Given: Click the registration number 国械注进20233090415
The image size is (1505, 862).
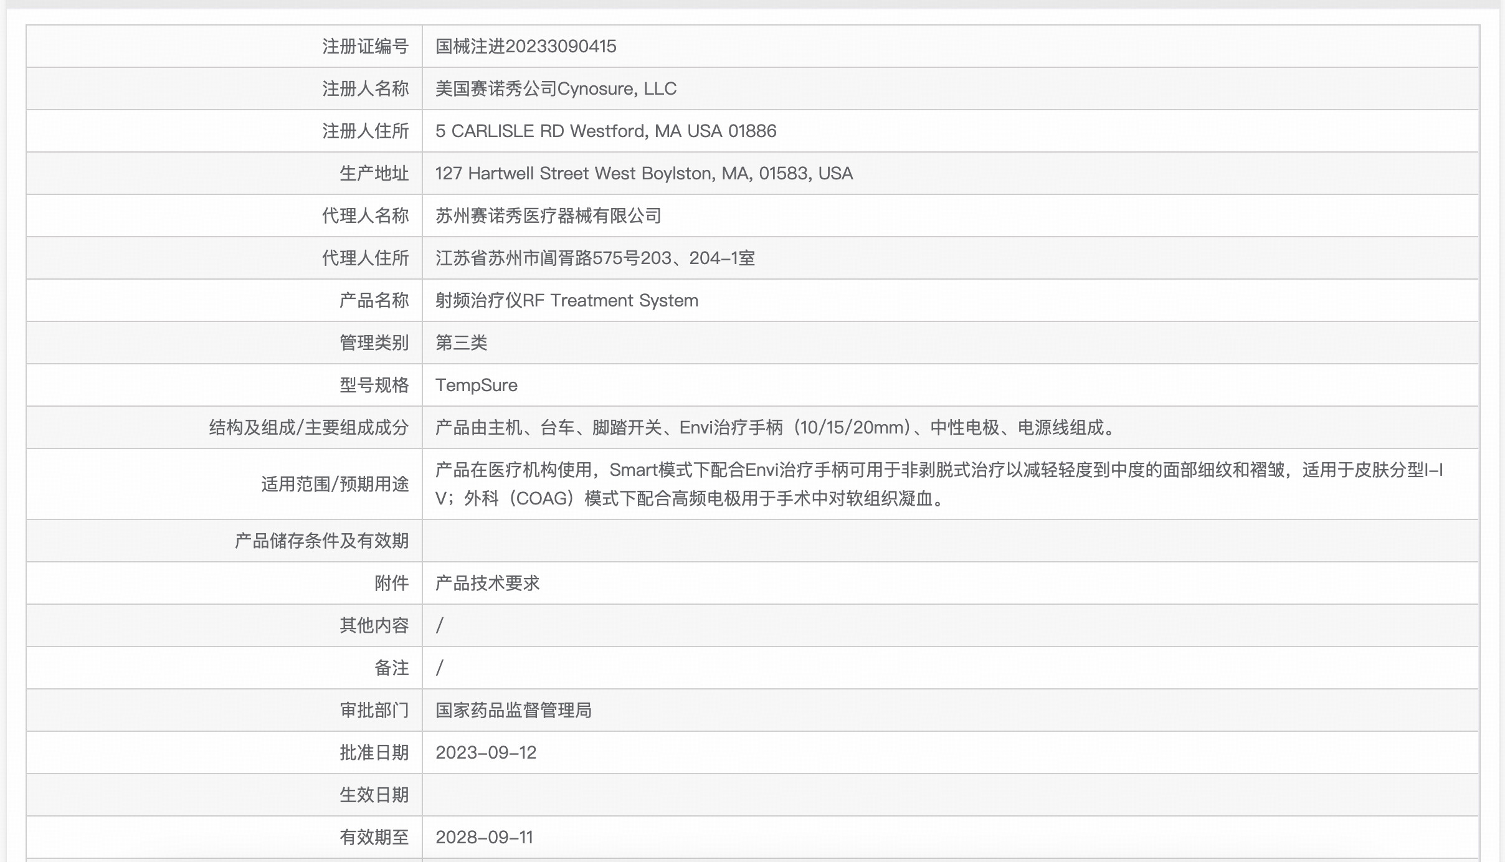Looking at the screenshot, I should (x=526, y=47).
